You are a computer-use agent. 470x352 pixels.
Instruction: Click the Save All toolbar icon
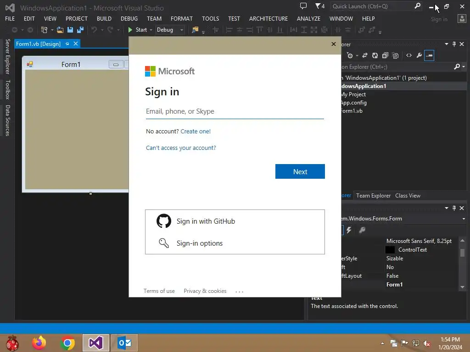click(x=80, y=30)
